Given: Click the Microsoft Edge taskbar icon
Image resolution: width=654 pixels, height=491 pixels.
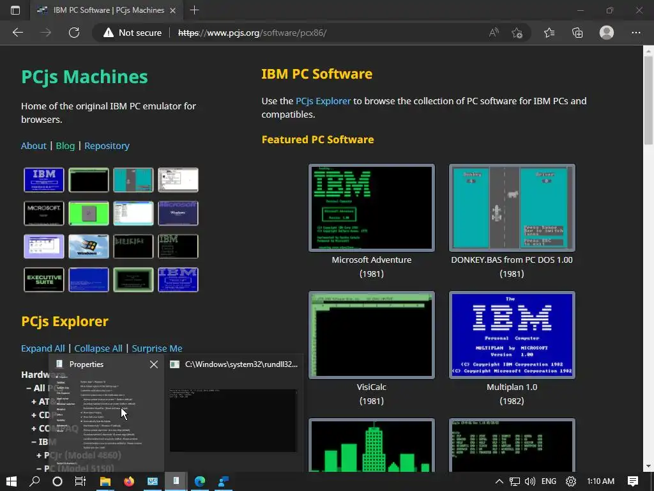Looking at the screenshot, I should click(200, 481).
